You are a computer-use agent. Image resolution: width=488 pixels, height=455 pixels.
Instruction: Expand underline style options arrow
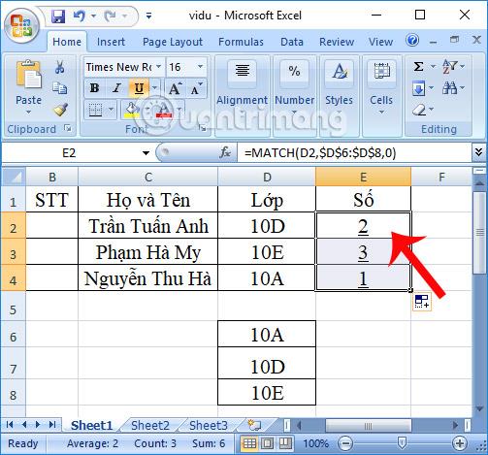click(154, 88)
